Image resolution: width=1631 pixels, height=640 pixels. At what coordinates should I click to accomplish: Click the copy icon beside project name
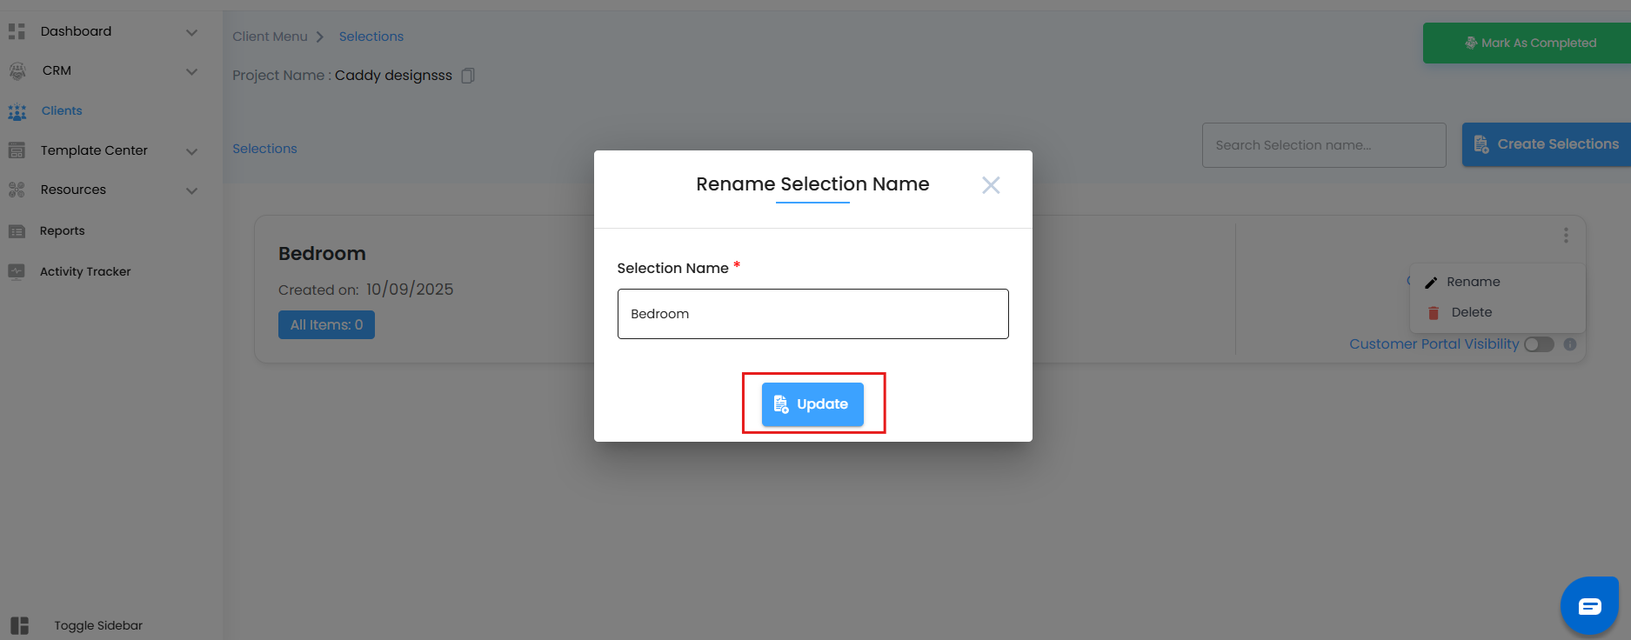[x=468, y=76]
